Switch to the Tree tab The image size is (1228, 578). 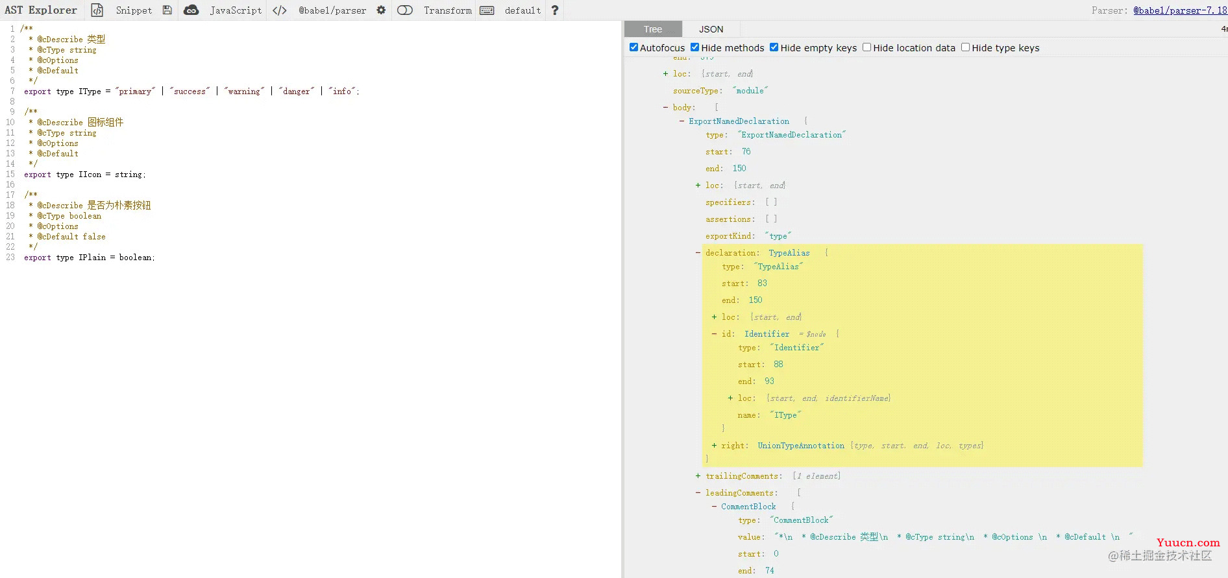(653, 29)
